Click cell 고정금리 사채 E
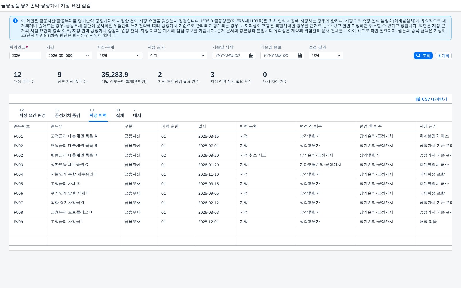 tap(85, 184)
